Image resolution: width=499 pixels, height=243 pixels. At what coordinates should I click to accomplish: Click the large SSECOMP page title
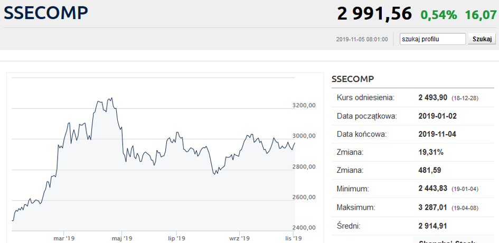point(46,13)
